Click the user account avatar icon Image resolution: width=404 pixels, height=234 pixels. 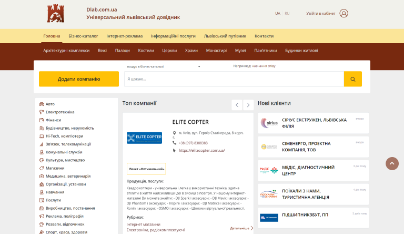tap(344, 13)
